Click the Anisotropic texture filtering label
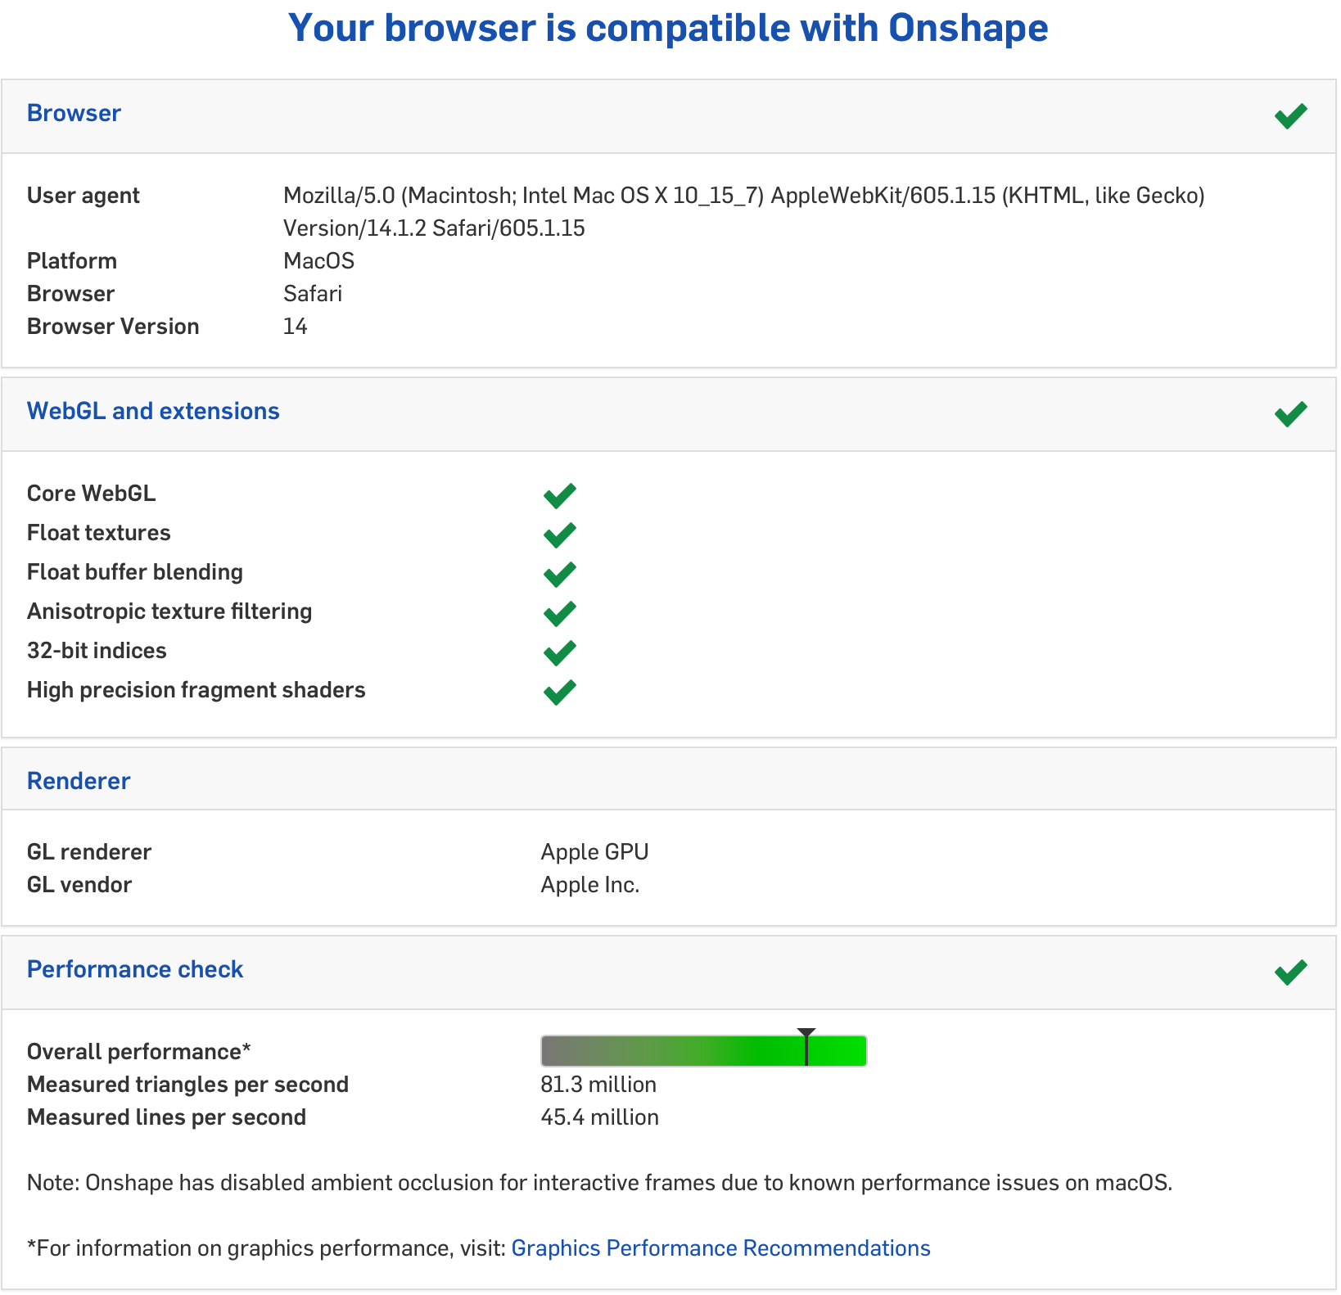 pos(169,611)
